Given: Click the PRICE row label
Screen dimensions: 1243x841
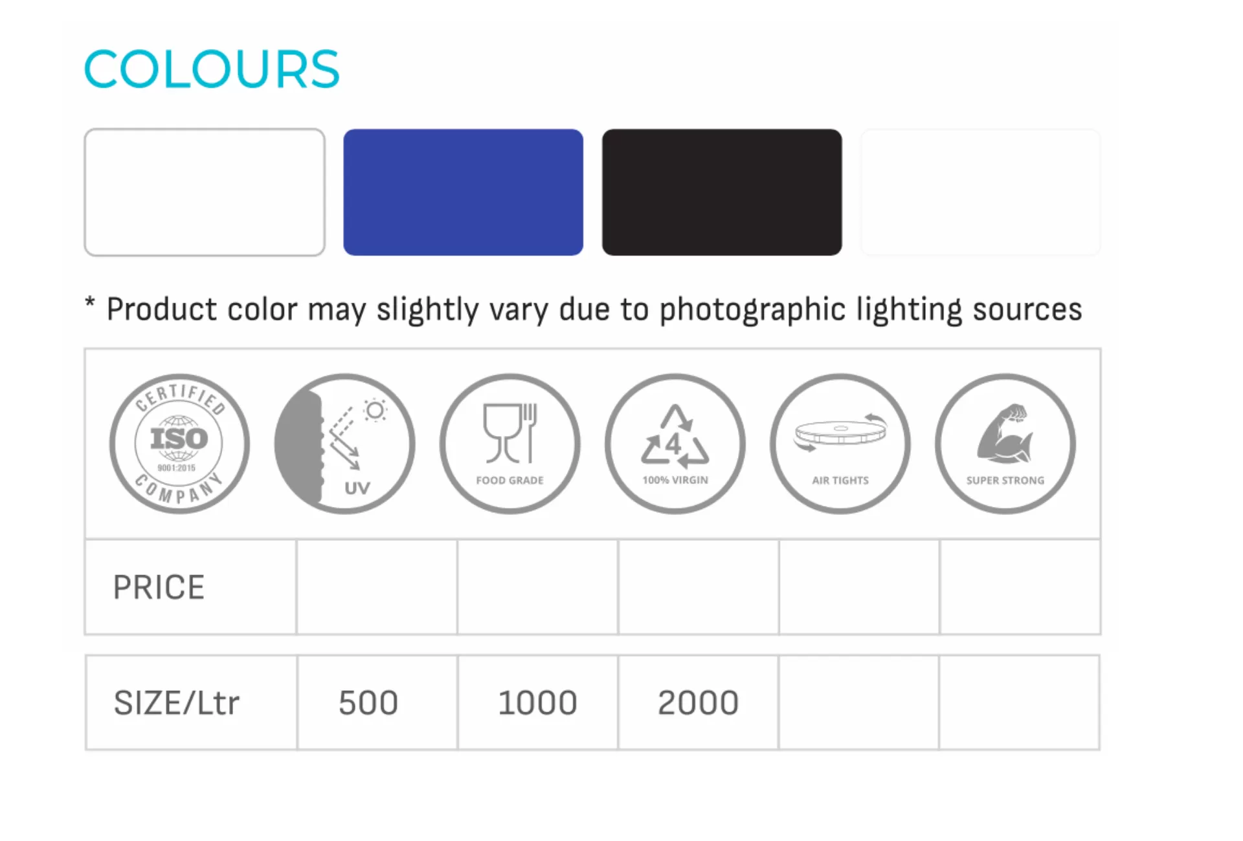Looking at the screenshot, I should (159, 587).
